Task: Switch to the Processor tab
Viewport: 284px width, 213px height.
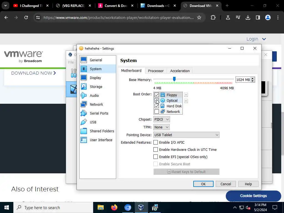Action: [x=156, y=71]
